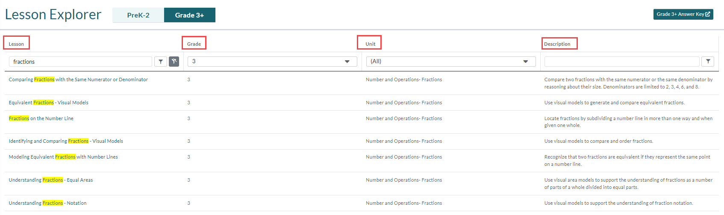Viewport: 724px width, 215px height.
Task: Click the Description column header
Action: (x=557, y=44)
